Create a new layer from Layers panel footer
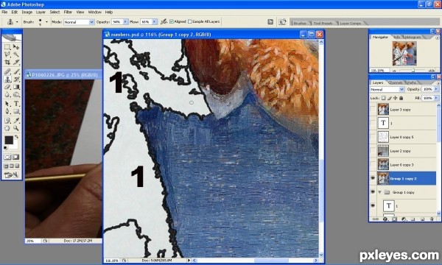 tap(422, 219)
